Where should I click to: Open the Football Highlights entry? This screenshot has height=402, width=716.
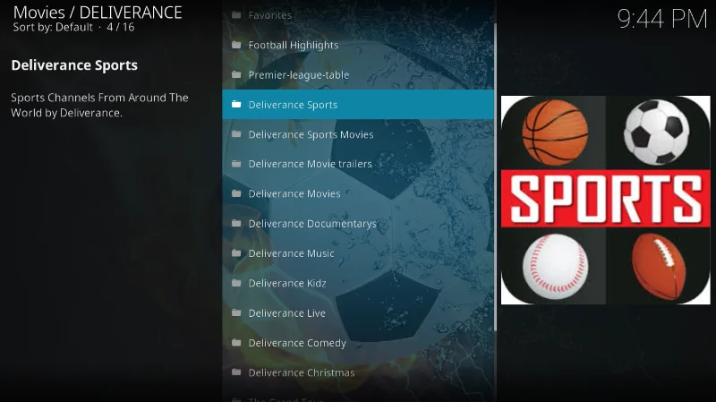tap(358, 45)
